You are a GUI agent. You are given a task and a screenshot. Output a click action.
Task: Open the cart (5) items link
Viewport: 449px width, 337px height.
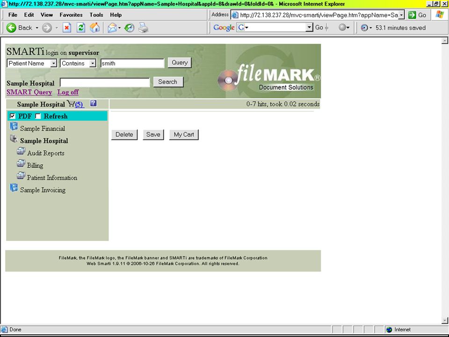click(80, 104)
